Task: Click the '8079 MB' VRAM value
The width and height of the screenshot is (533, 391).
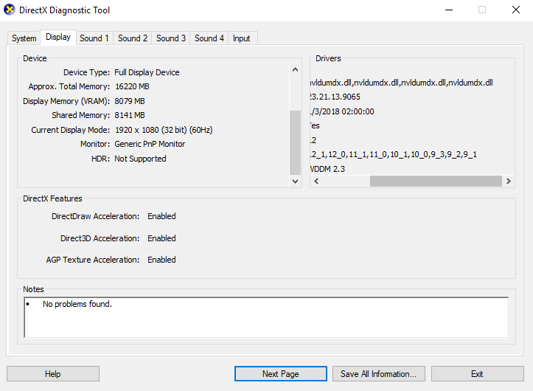Action: point(130,101)
